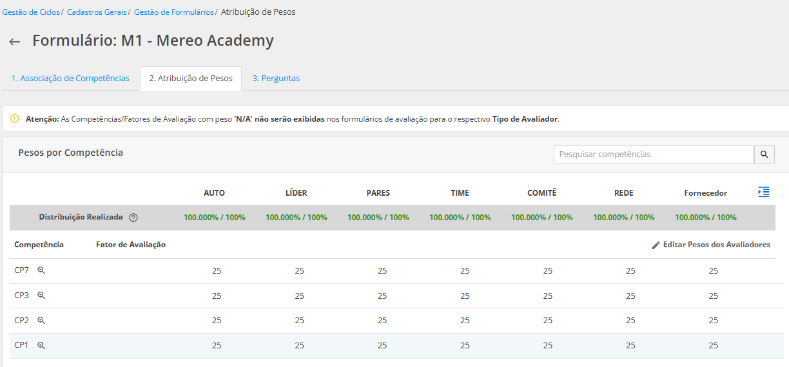Click the Fornecedor weight value for CP1
This screenshot has height=367, width=789.
pyautogui.click(x=713, y=346)
